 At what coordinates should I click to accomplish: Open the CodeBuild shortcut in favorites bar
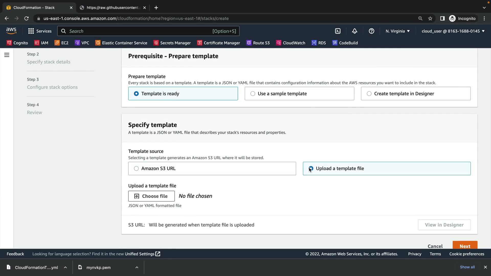[345, 43]
